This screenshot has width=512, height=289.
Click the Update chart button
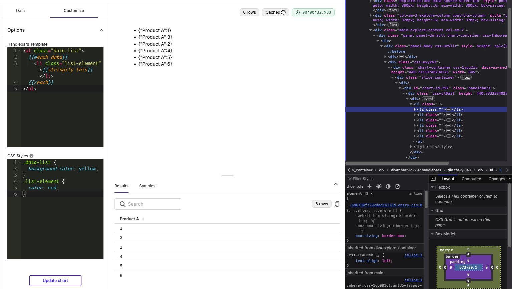coord(55,281)
